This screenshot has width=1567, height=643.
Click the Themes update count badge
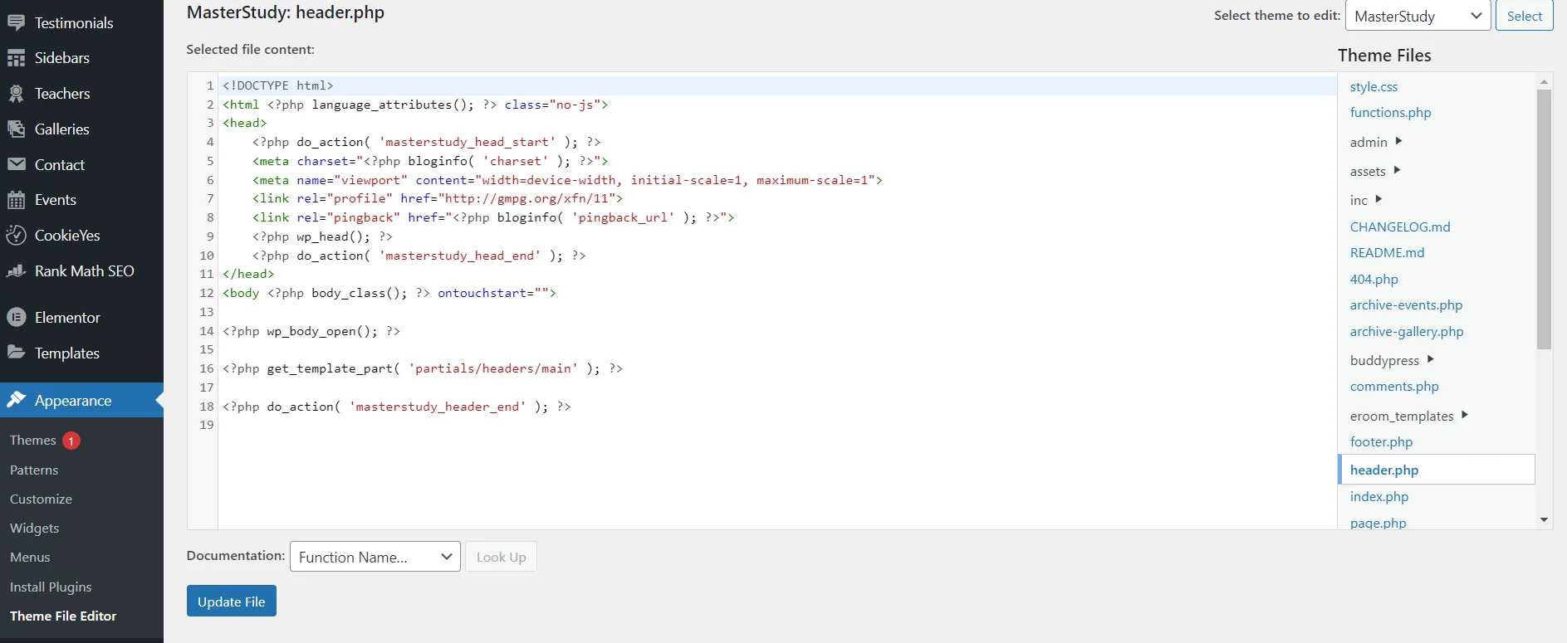tap(71, 441)
